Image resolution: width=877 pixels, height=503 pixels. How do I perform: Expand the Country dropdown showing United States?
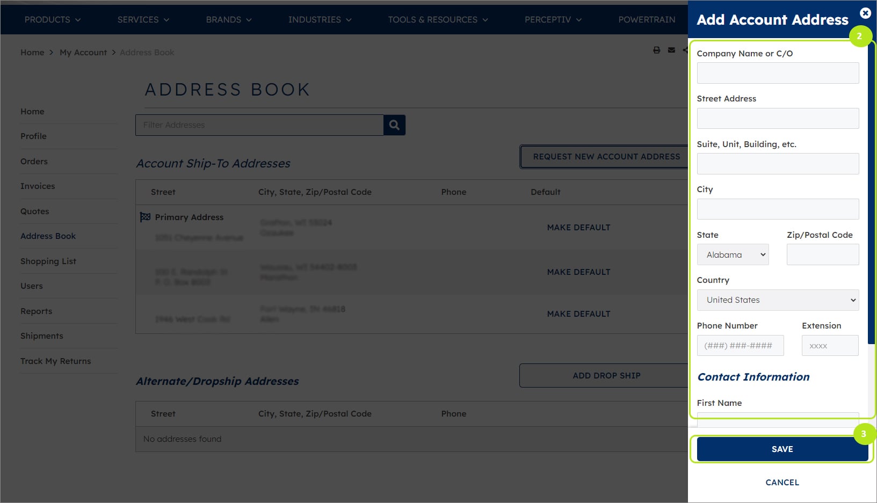tap(778, 300)
